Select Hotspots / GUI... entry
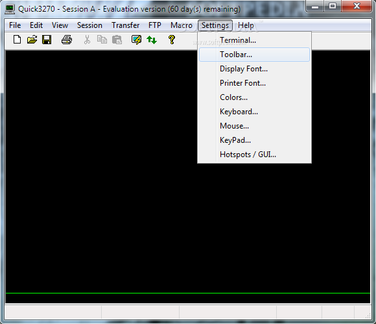This screenshot has height=324, width=376. (254, 155)
